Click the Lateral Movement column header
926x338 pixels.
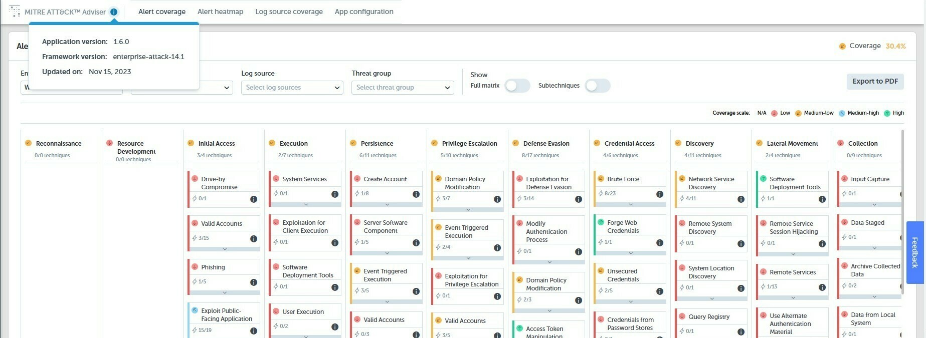tap(792, 144)
